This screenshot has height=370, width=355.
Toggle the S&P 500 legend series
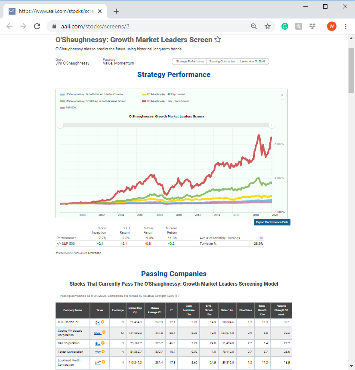click(68, 108)
